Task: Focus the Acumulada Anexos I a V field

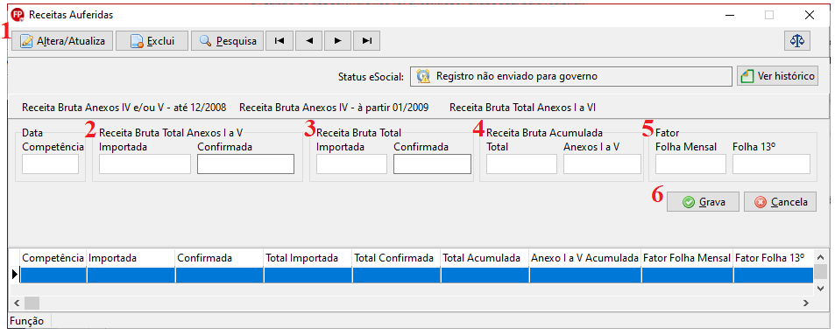Action: (x=602, y=164)
